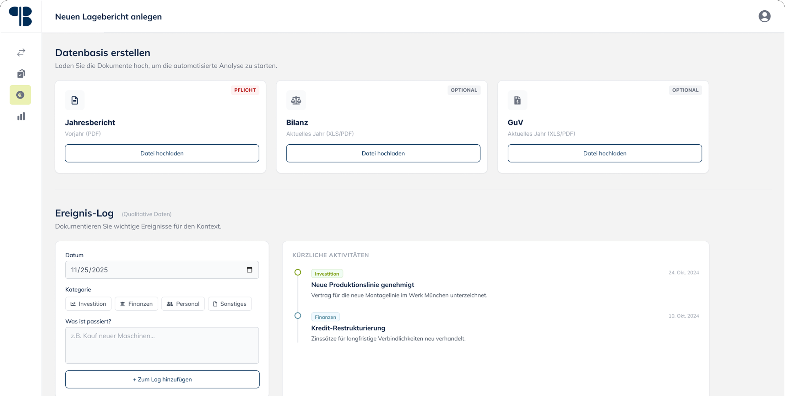Click the GuV invoice icon
The image size is (785, 396).
[x=517, y=100]
